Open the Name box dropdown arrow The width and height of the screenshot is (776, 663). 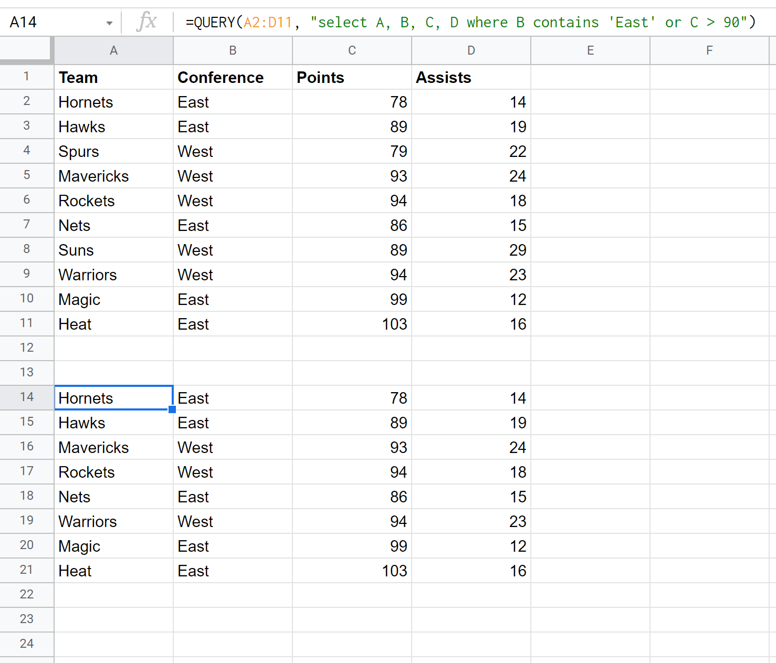click(x=109, y=23)
